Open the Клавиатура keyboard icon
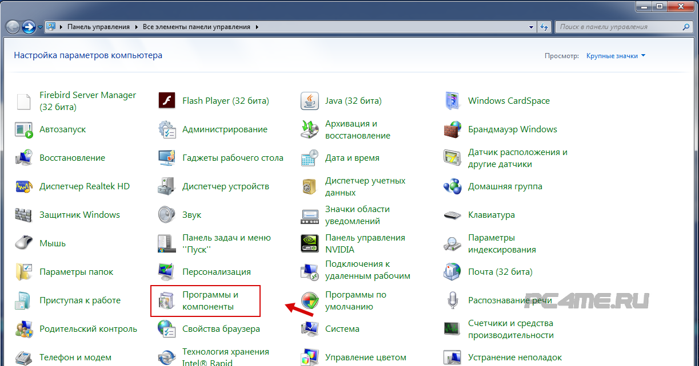699x366 pixels. (x=452, y=215)
